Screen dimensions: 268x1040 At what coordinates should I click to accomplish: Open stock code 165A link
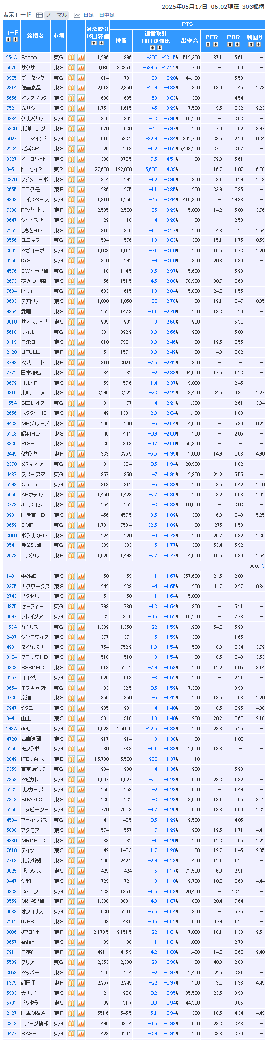pos(11,403)
